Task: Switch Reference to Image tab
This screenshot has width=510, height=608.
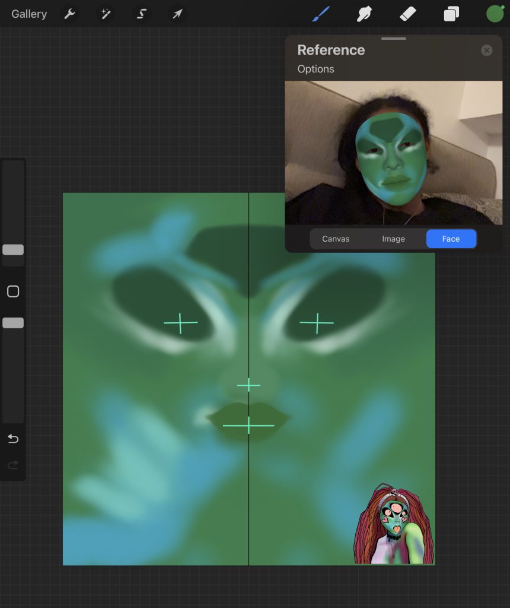Action: (393, 239)
